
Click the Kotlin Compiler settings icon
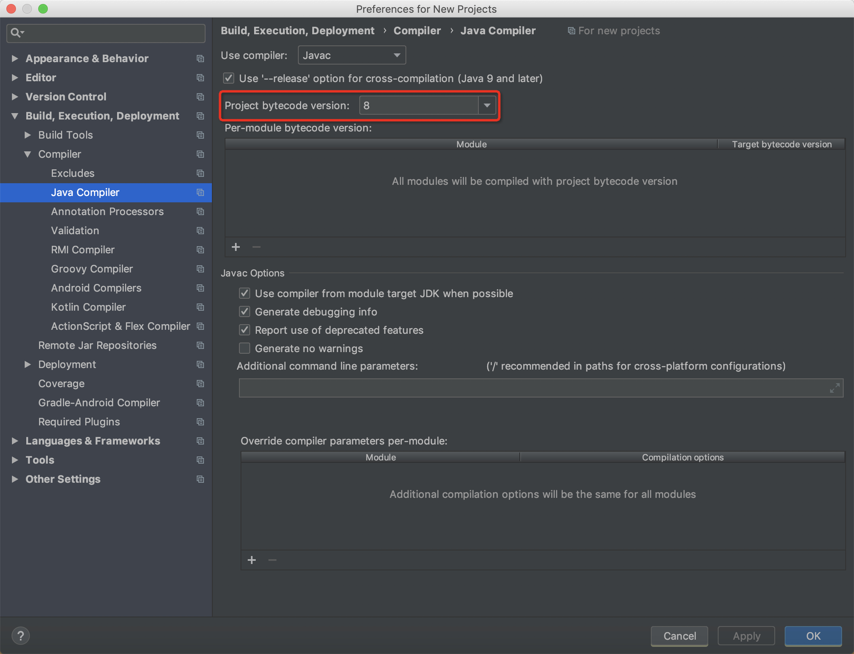(x=200, y=308)
